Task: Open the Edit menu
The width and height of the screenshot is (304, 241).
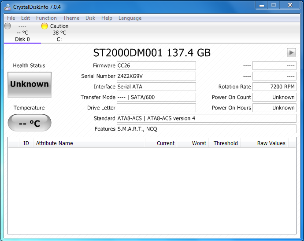Action: pyautogui.click(x=26, y=18)
